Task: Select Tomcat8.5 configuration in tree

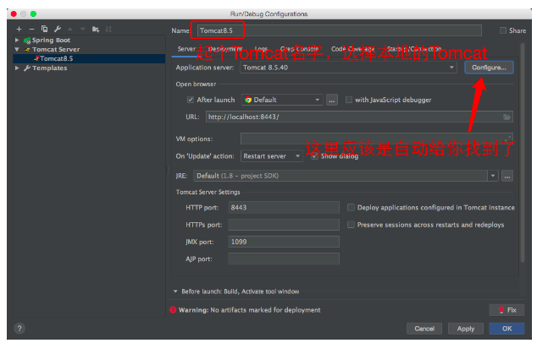Action: [x=89, y=59]
